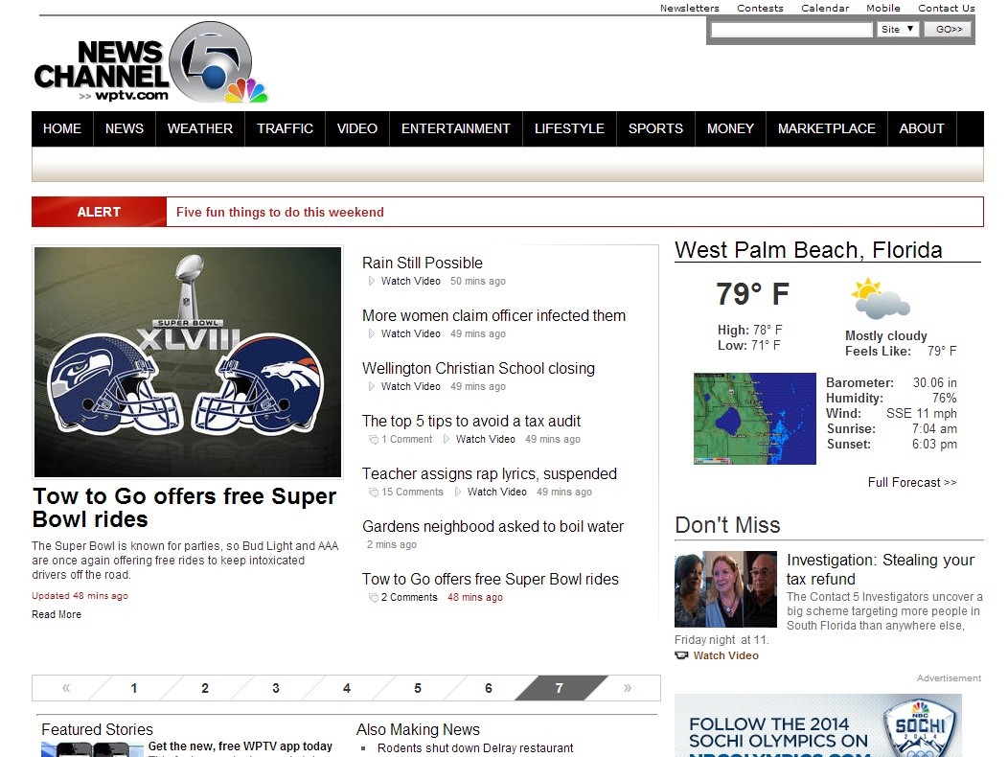Select slide 7 in story pager
Screen dimensions: 1008x757
coord(560,688)
